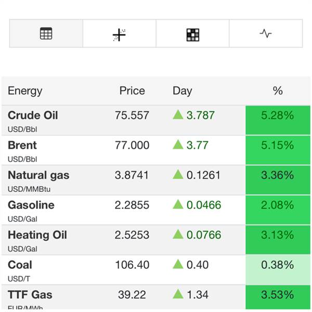
Task: Click Coal 0.38% light green cell
Action: point(278,265)
